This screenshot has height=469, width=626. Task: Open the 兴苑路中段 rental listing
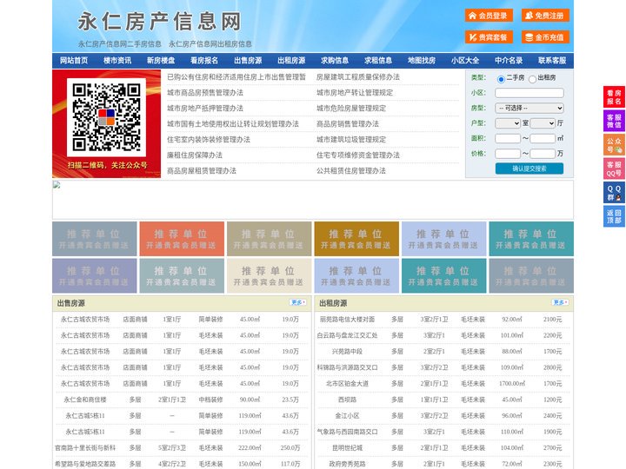[x=347, y=352]
